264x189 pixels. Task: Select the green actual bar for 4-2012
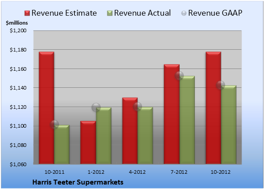[145, 135]
